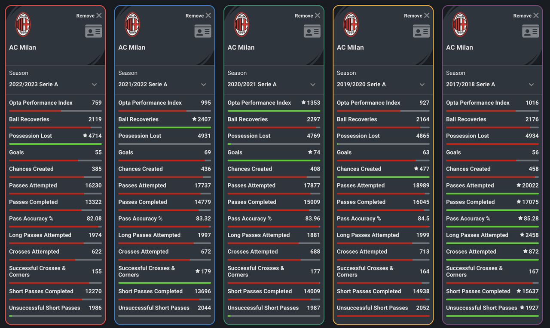Click the AC Milan crest on the 2019/2020 card
550x328 pixels.
tap(351, 24)
